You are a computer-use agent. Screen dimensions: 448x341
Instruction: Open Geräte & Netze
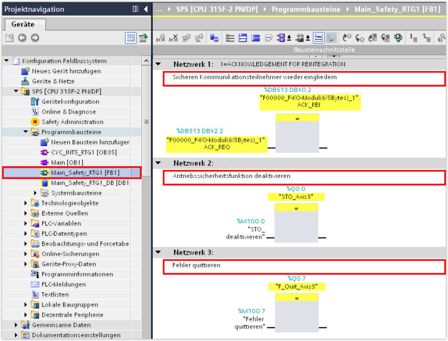click(53, 81)
